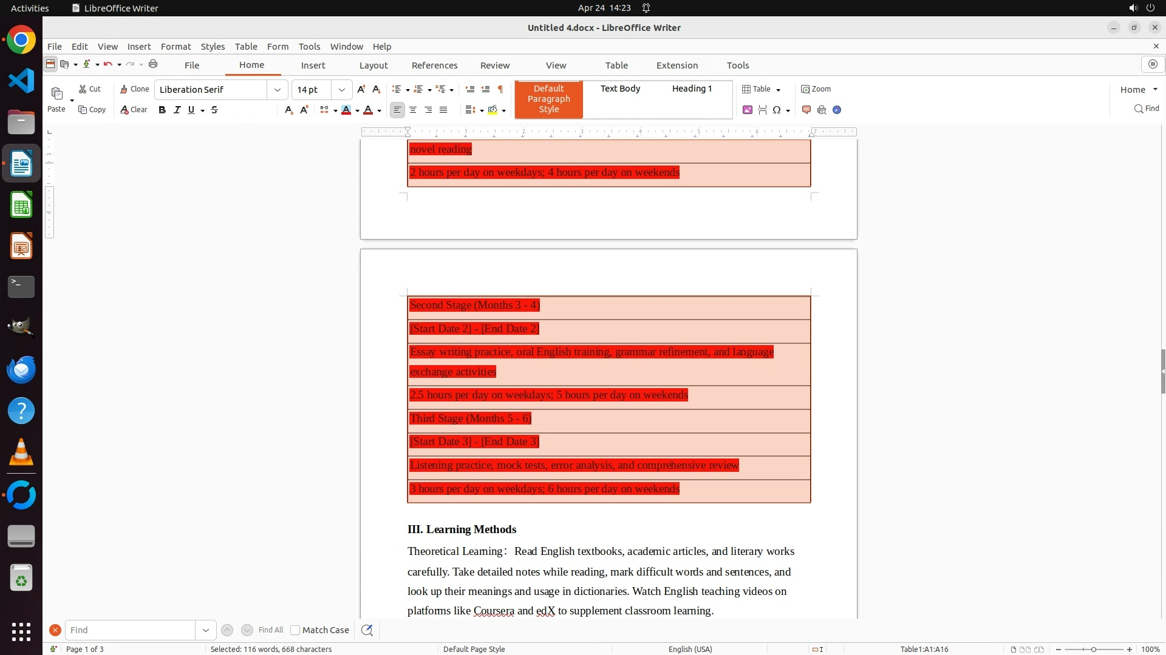Click into the Find text field
Screen dimensions: 1166x655
131,630
